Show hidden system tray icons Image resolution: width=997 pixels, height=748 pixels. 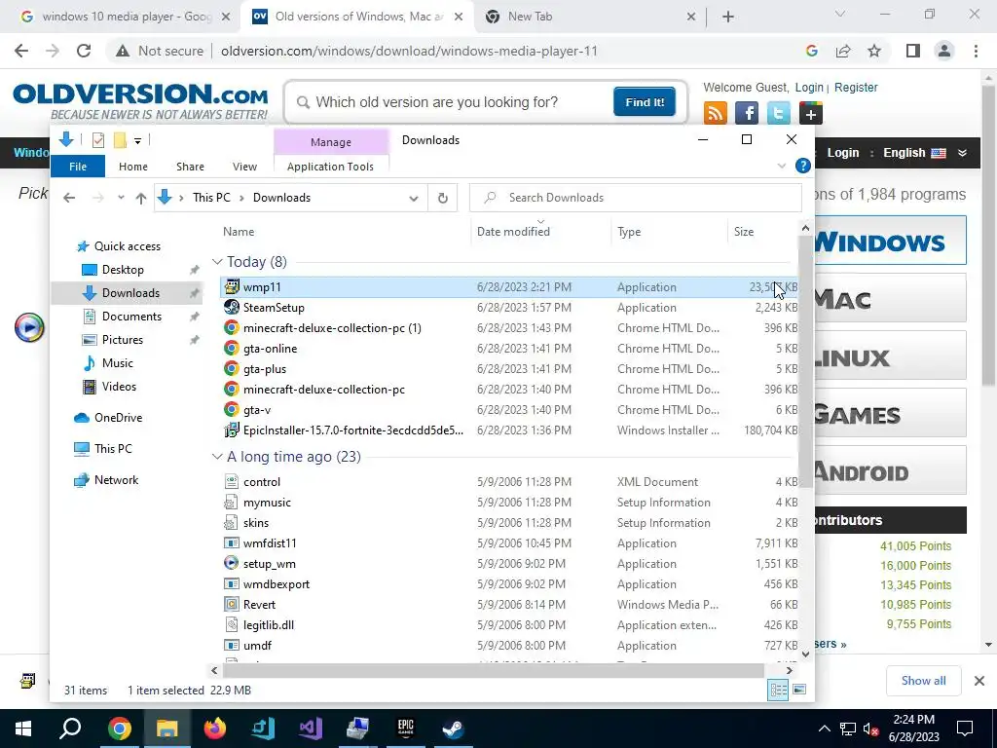click(824, 729)
